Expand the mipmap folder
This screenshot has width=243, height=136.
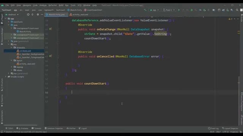(x=12, y=67)
